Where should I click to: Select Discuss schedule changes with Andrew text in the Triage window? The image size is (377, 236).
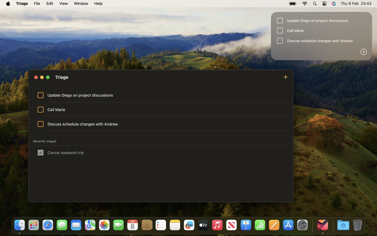pyautogui.click(x=83, y=124)
